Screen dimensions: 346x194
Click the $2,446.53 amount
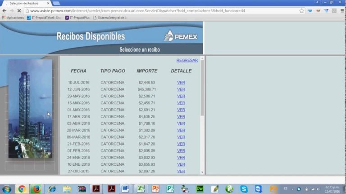(147, 83)
